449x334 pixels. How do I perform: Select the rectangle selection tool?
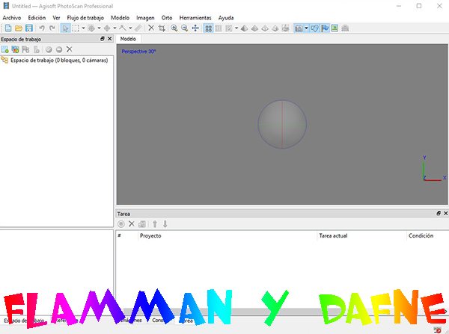click(x=76, y=28)
